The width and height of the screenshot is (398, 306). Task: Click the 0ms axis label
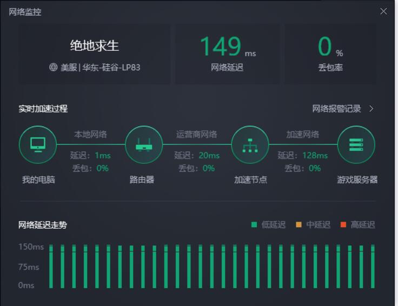pos(26,285)
